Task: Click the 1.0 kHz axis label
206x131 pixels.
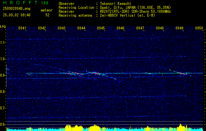Action: [3, 59]
